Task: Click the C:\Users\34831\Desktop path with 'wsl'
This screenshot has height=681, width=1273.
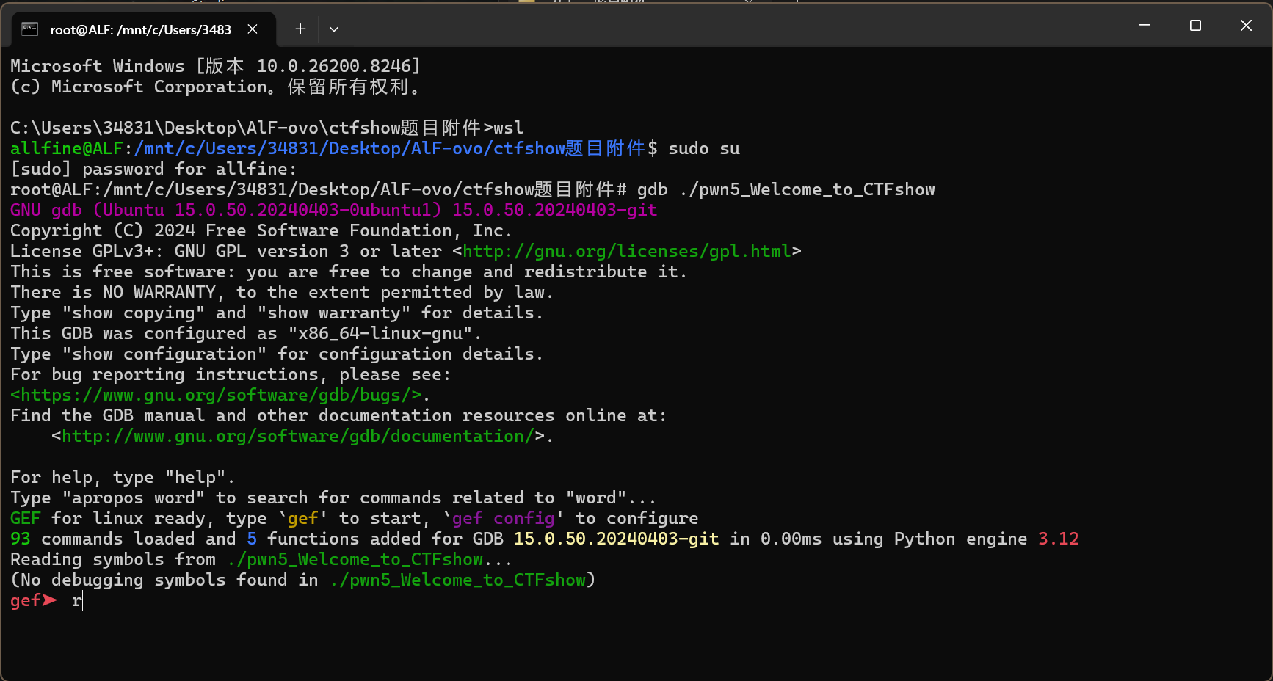Action: coord(266,128)
